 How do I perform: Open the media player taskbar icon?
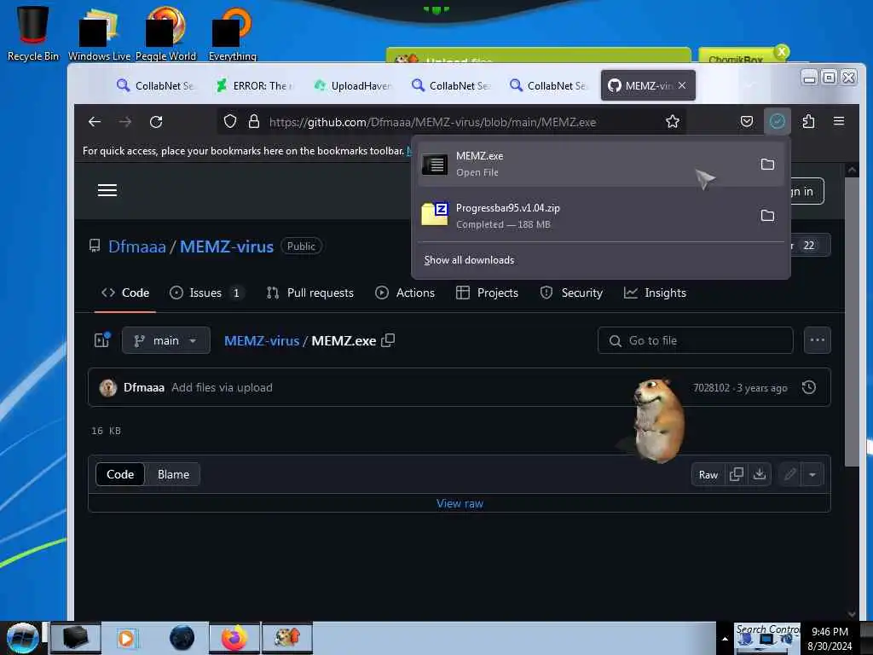point(126,638)
